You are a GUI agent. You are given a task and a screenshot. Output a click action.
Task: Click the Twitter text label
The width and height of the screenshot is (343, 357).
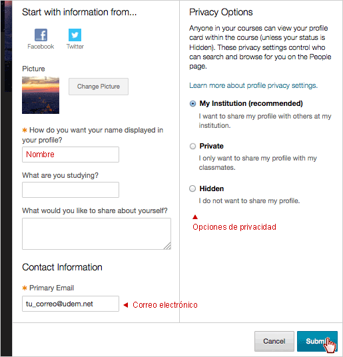(x=75, y=47)
